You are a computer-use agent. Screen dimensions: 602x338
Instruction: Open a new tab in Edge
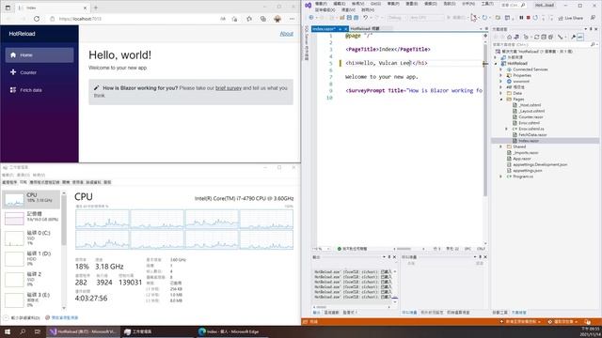click(x=96, y=8)
